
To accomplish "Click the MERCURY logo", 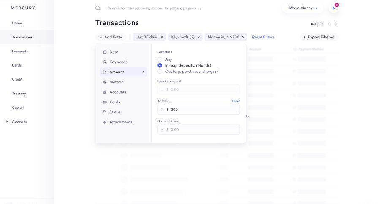I will [23, 8].
